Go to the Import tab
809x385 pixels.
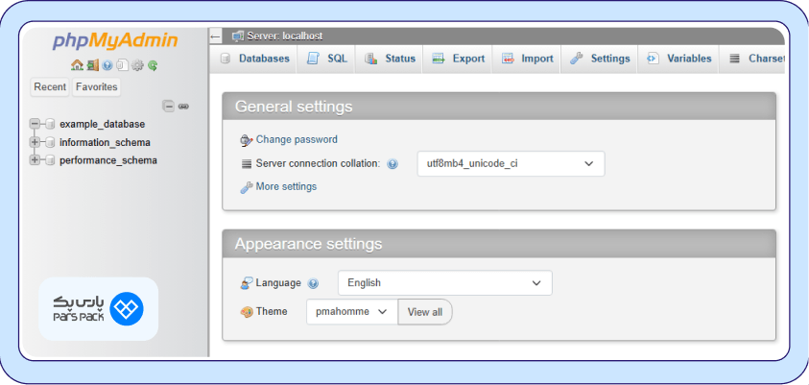pyautogui.click(x=527, y=59)
